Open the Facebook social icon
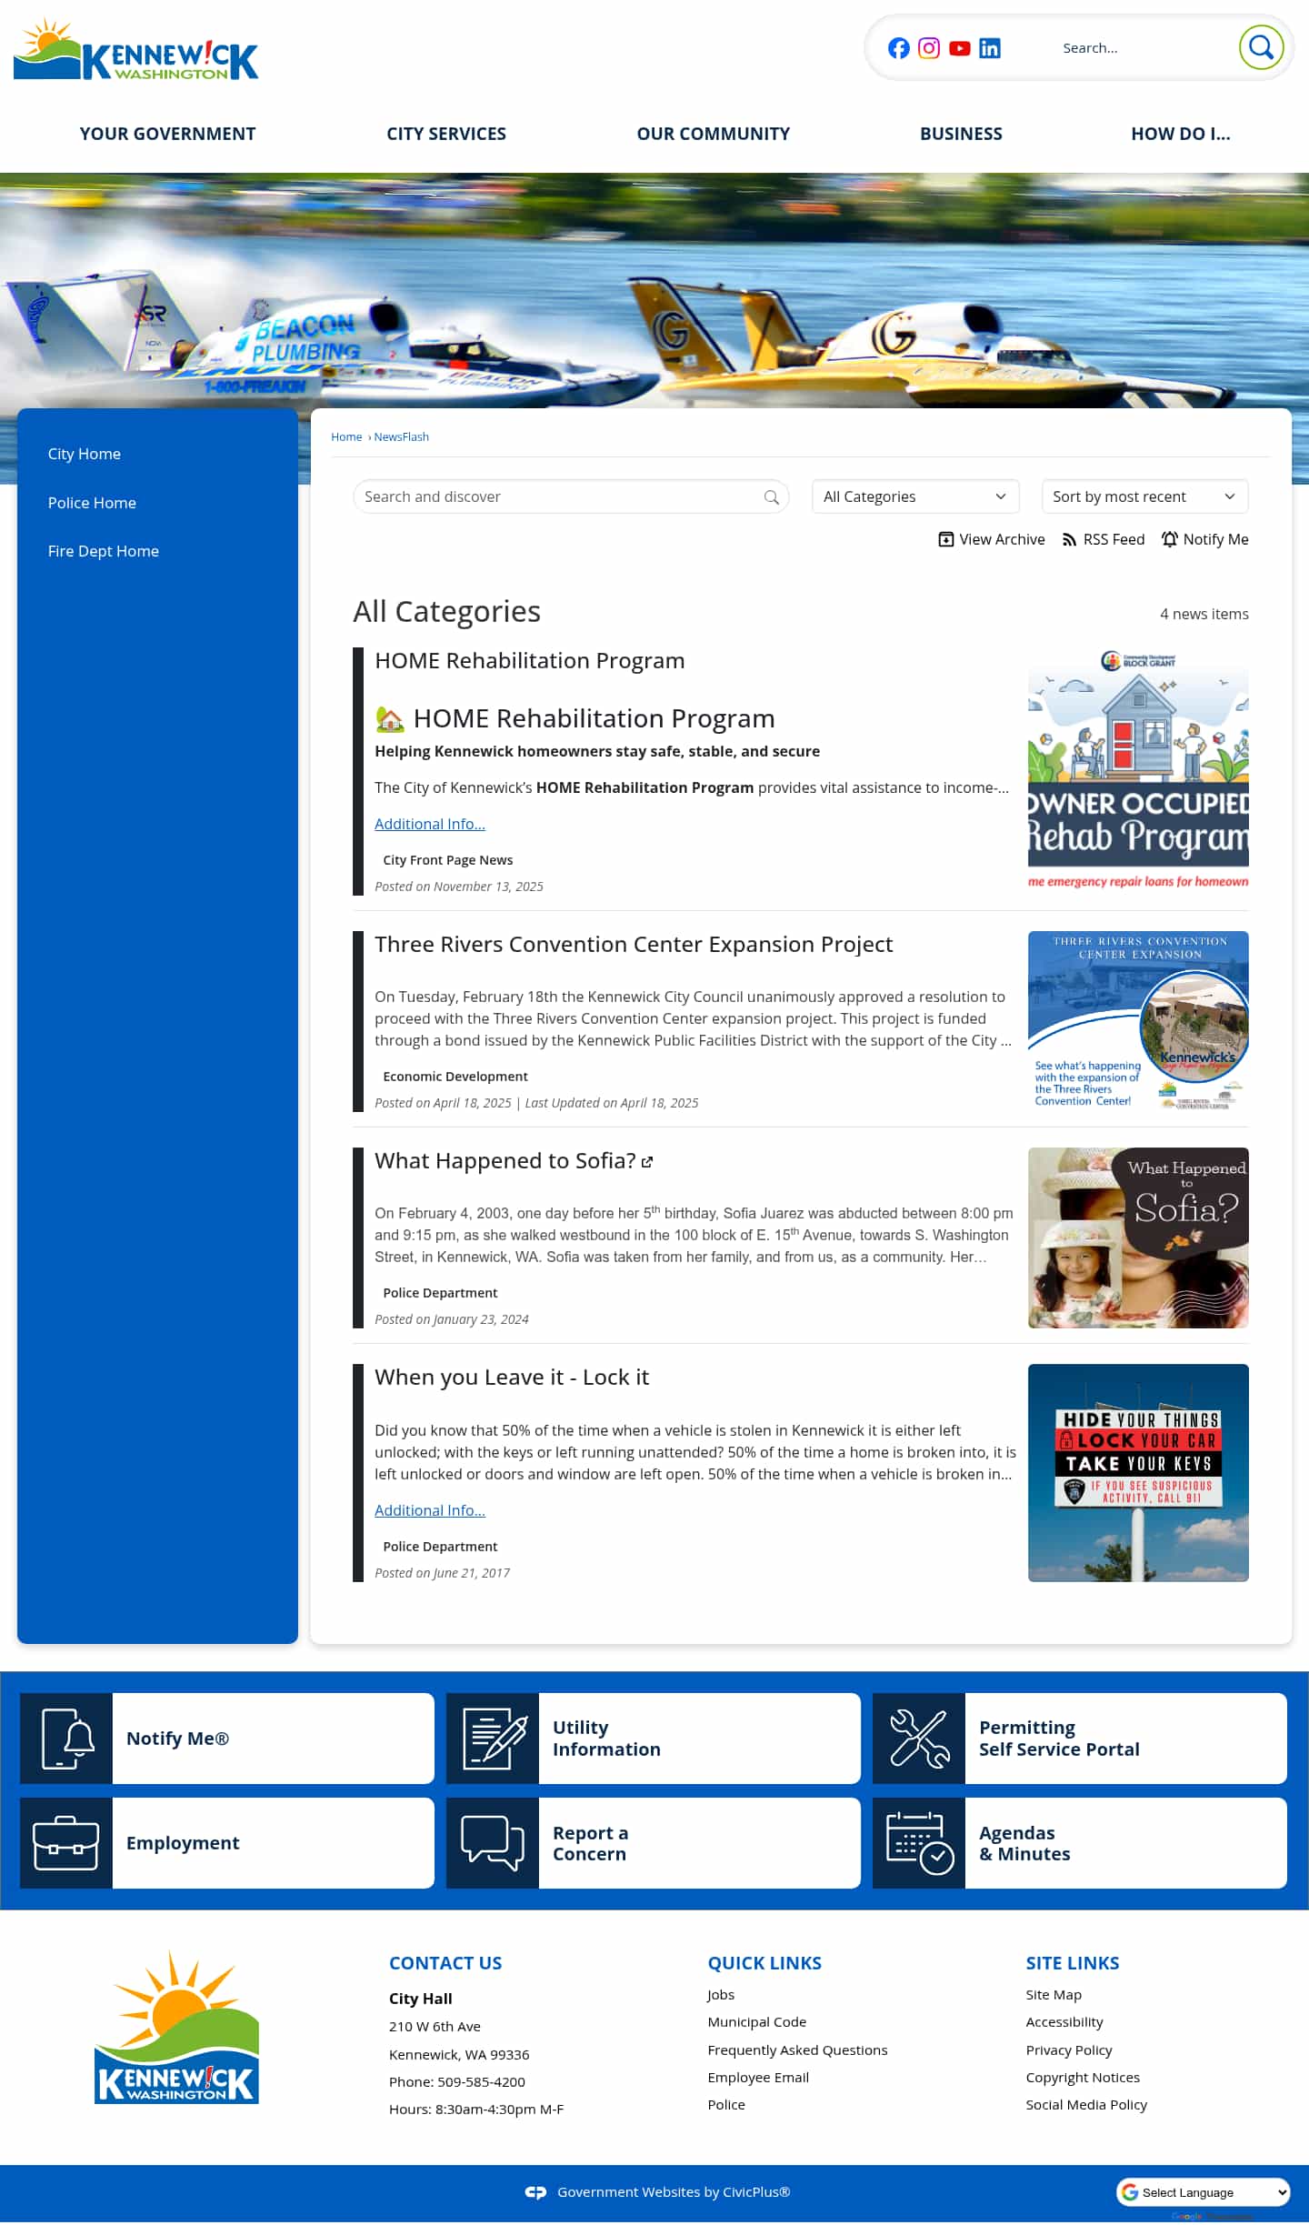The width and height of the screenshot is (1309, 2225). tap(898, 48)
